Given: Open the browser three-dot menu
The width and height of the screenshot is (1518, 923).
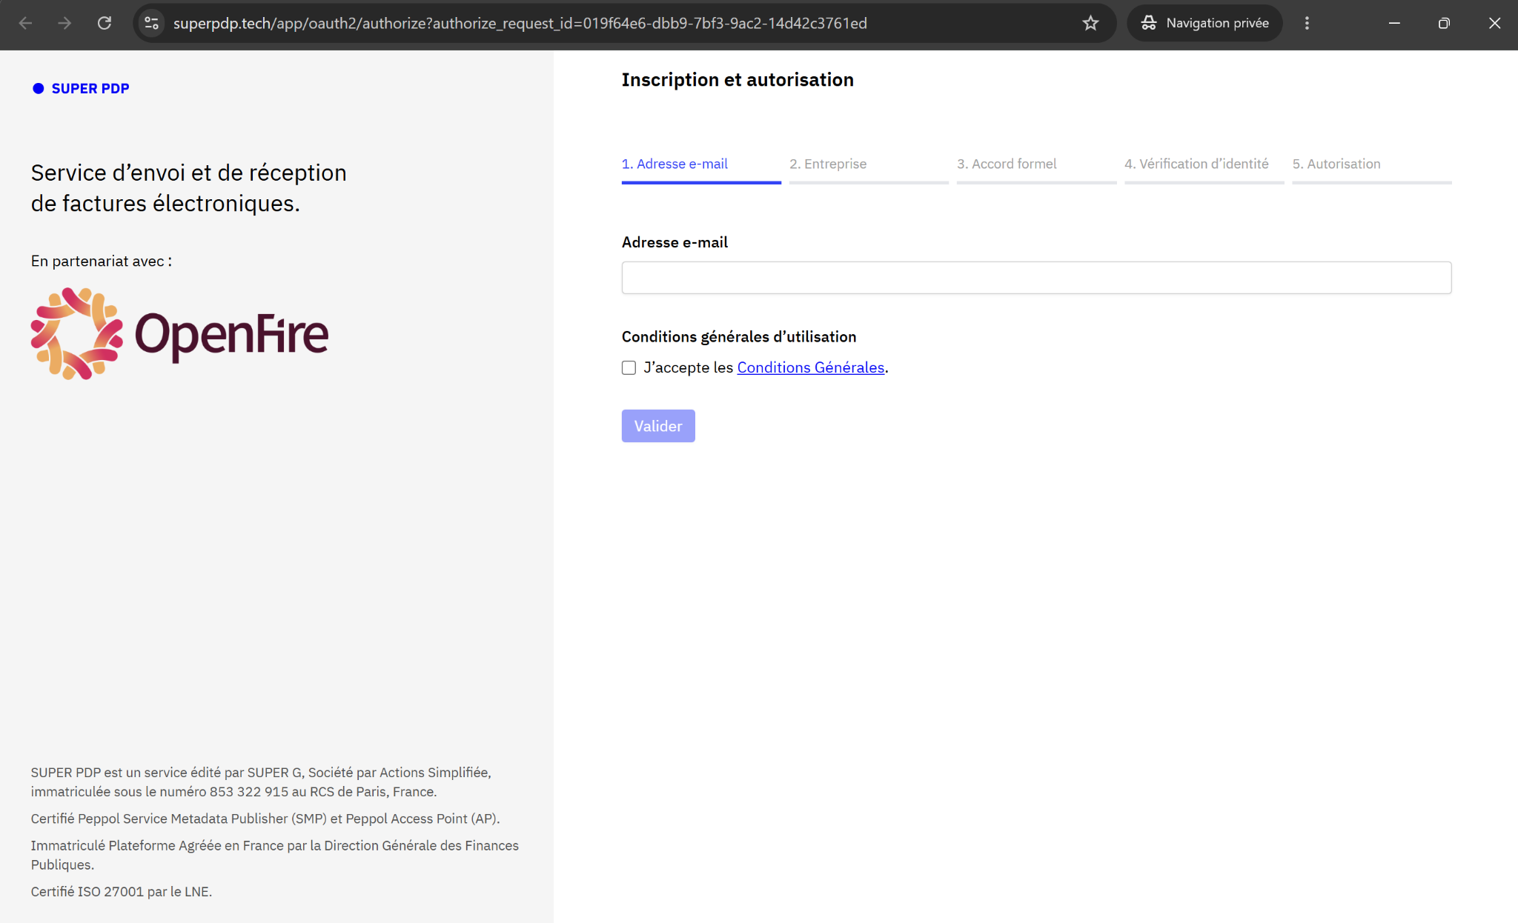Looking at the screenshot, I should tap(1307, 23).
